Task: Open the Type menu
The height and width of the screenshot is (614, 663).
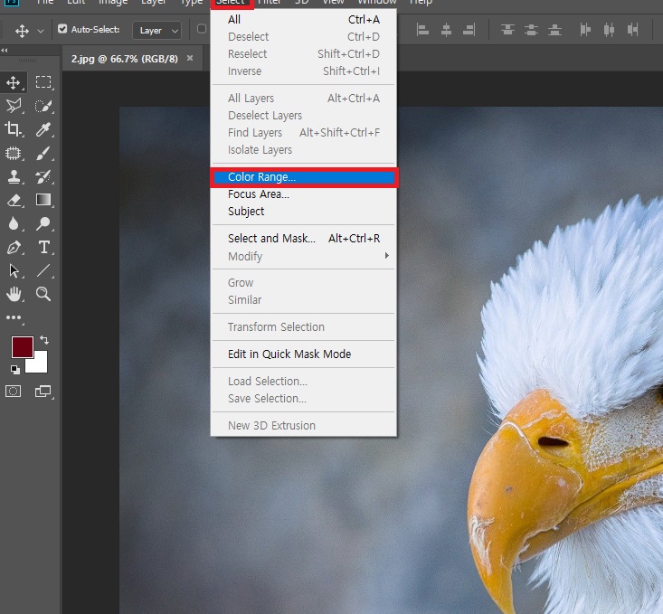Action: pos(192,2)
